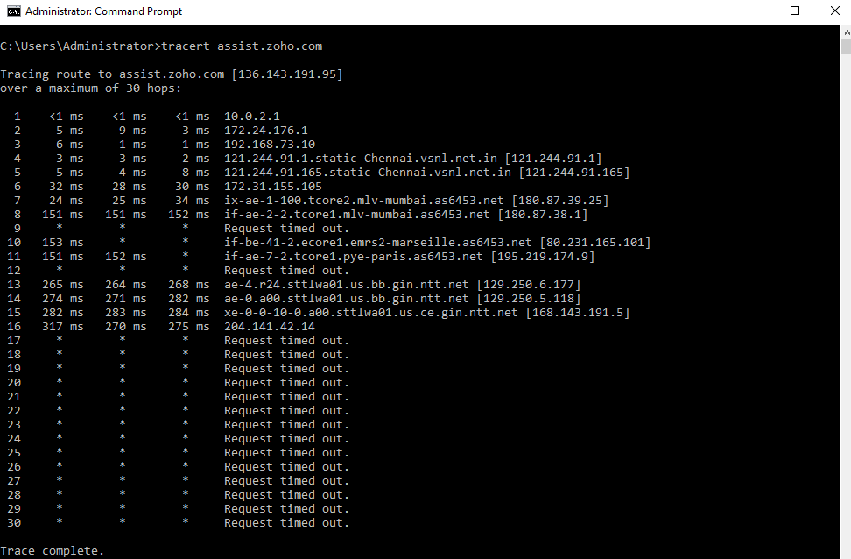Minimize the Command Prompt window

coord(755,11)
